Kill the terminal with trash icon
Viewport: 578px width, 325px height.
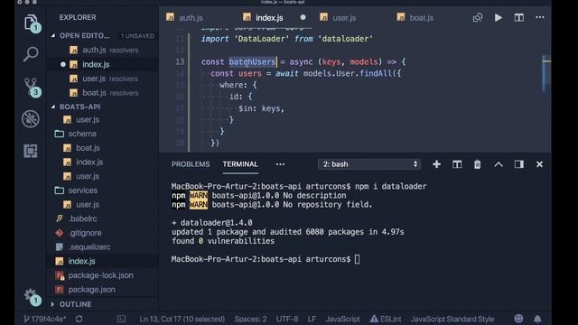tap(478, 164)
